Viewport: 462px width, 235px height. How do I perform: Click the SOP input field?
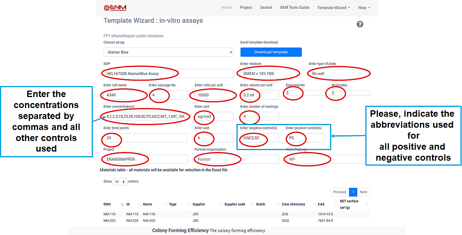(168, 74)
